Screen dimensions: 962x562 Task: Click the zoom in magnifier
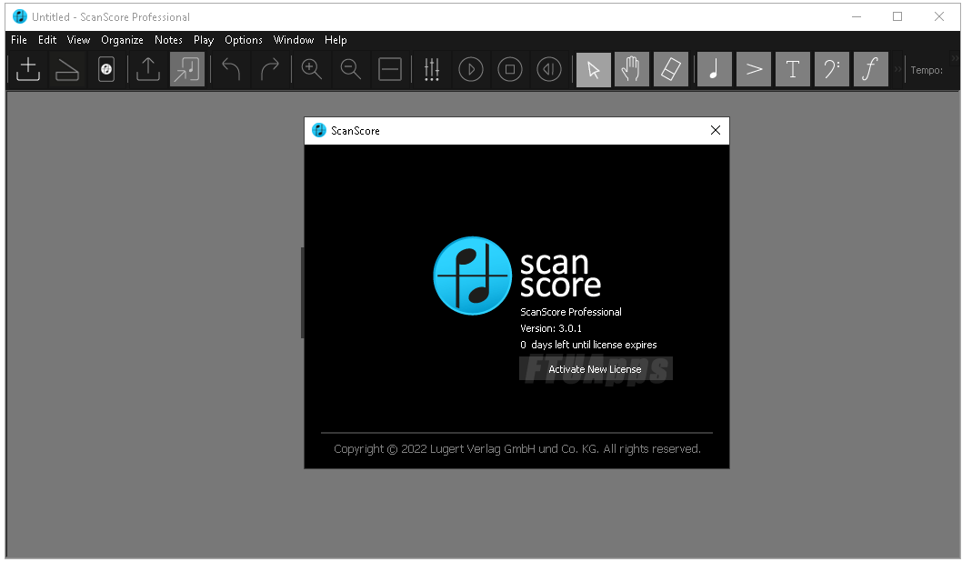pos(312,69)
